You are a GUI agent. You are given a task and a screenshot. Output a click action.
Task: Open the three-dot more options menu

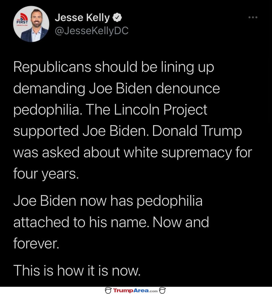(253, 17)
